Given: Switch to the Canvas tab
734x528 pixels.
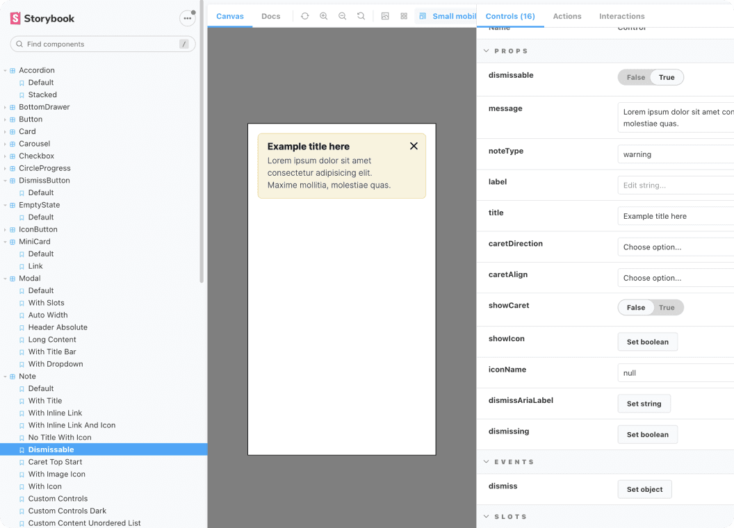Looking at the screenshot, I should 230,16.
